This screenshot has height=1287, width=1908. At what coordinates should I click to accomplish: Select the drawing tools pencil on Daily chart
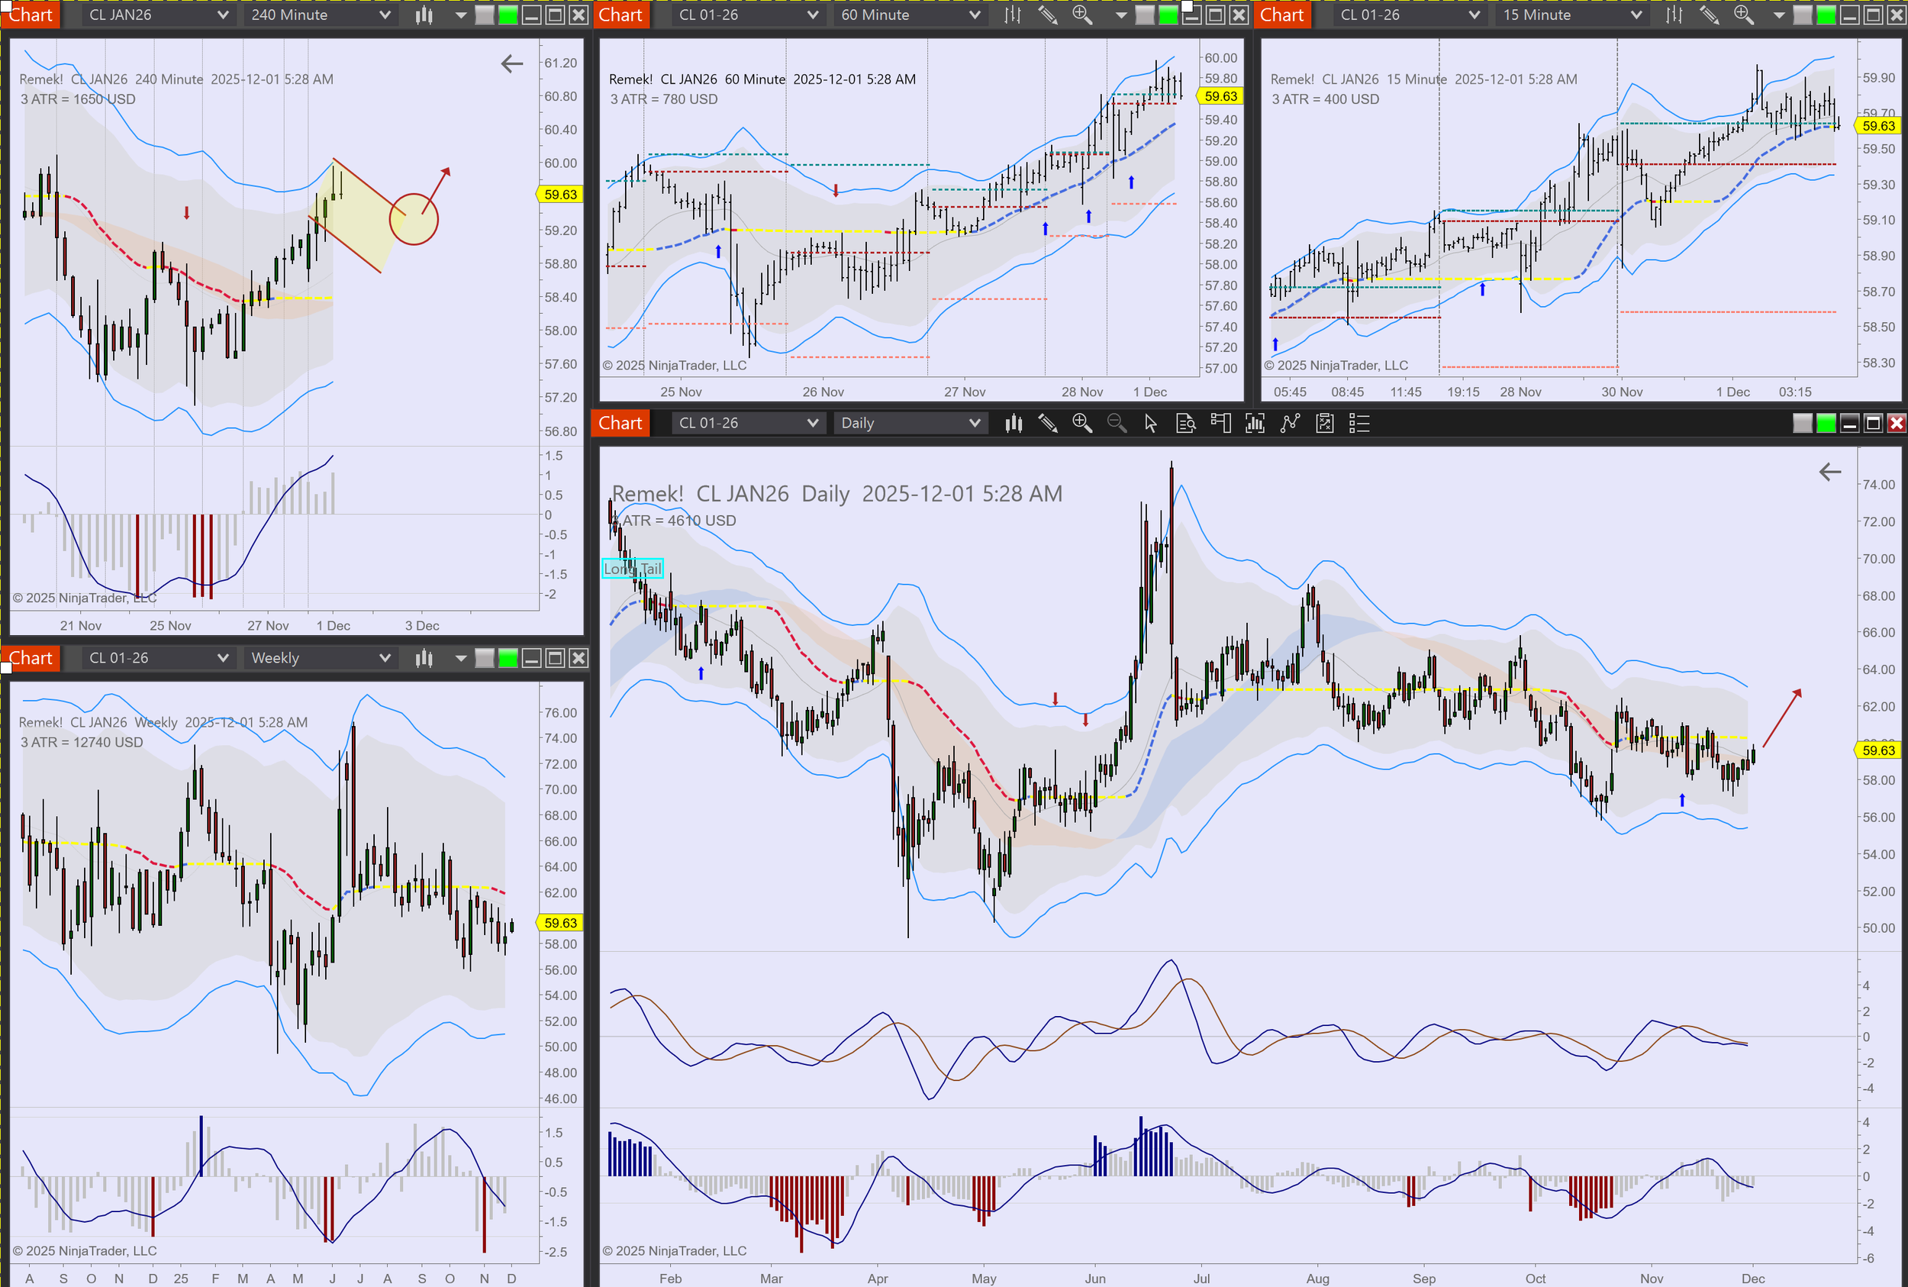[1048, 424]
